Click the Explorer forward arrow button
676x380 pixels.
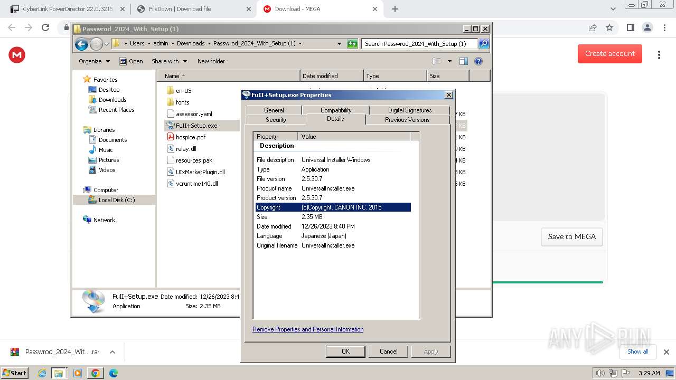[x=96, y=44]
